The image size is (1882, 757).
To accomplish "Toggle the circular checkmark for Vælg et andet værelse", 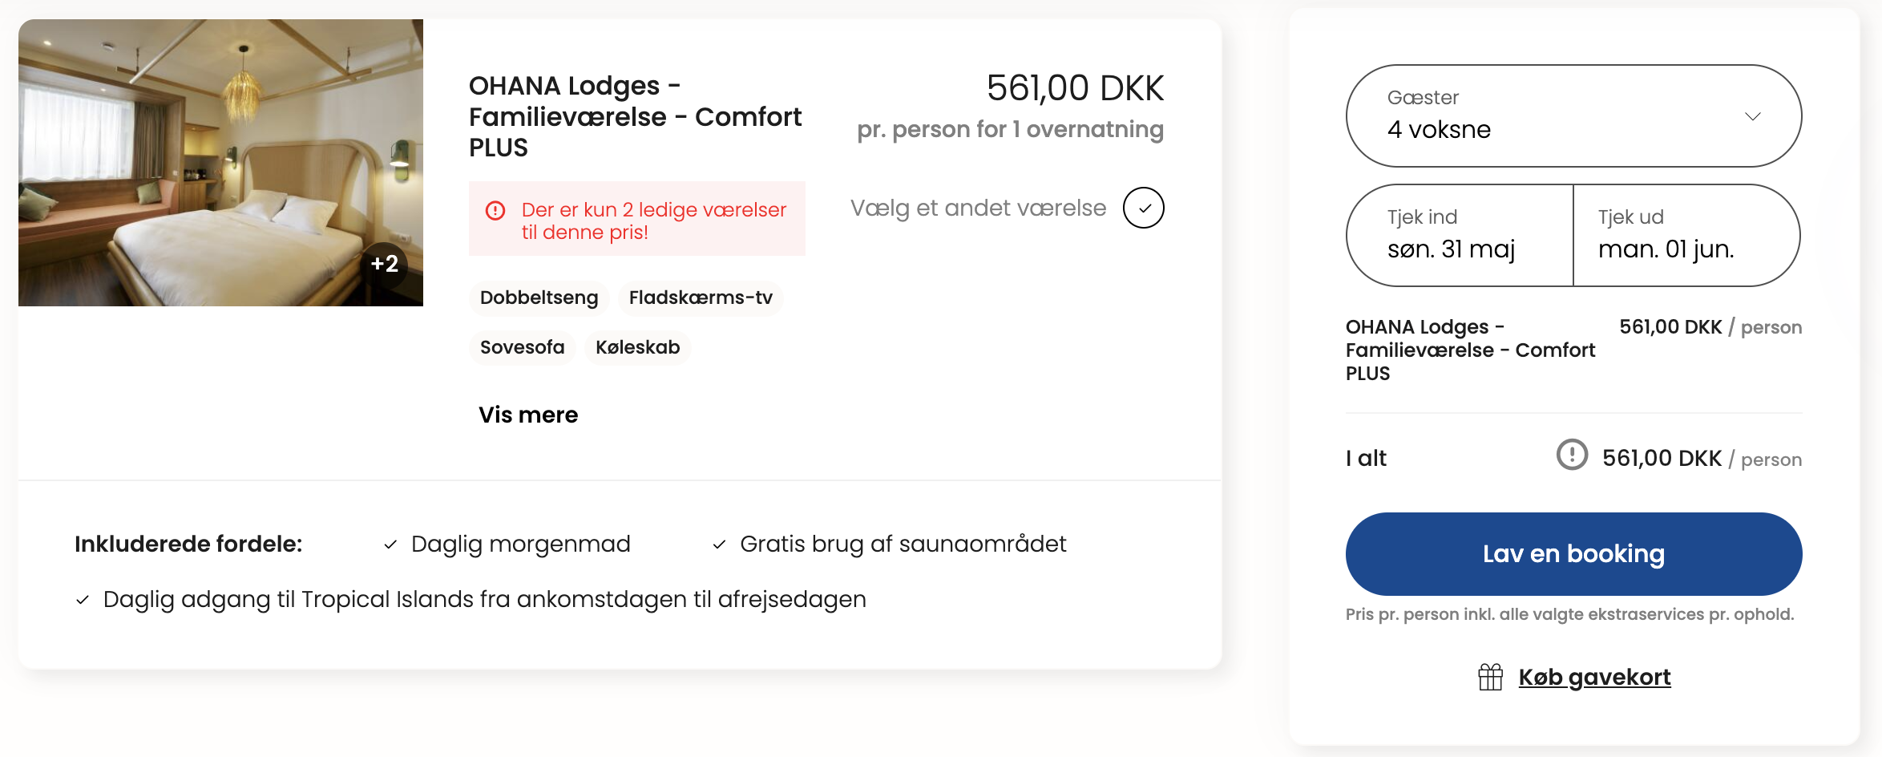I will (1143, 208).
